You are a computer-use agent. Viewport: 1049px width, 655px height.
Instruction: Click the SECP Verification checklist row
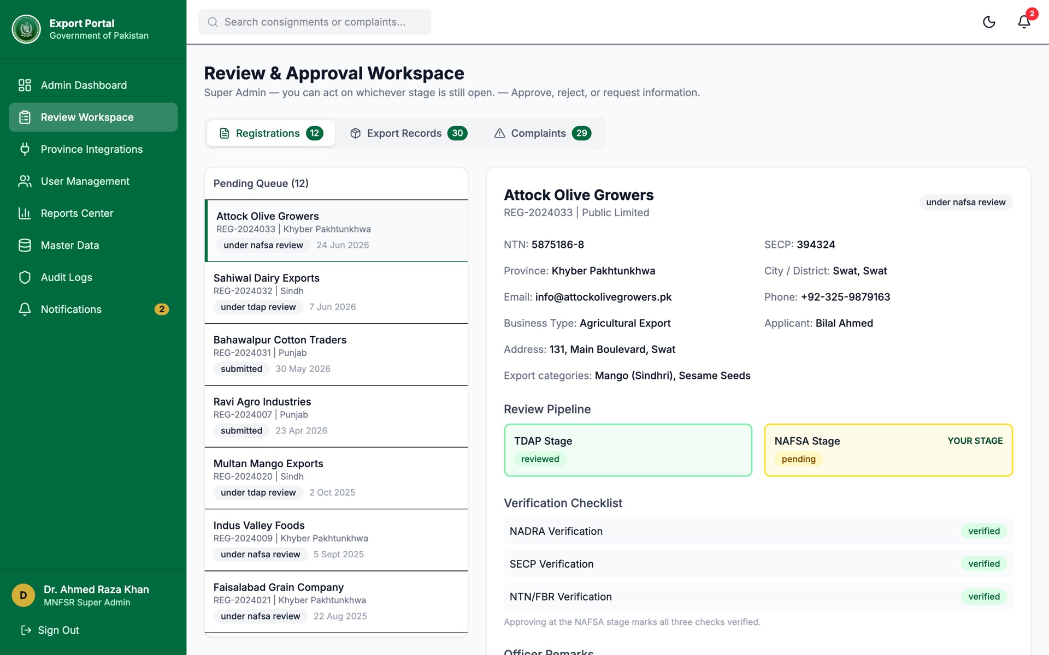pos(758,564)
